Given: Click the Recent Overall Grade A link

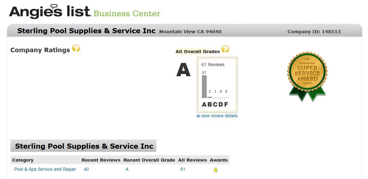Looking at the screenshot, I should pos(127,169).
